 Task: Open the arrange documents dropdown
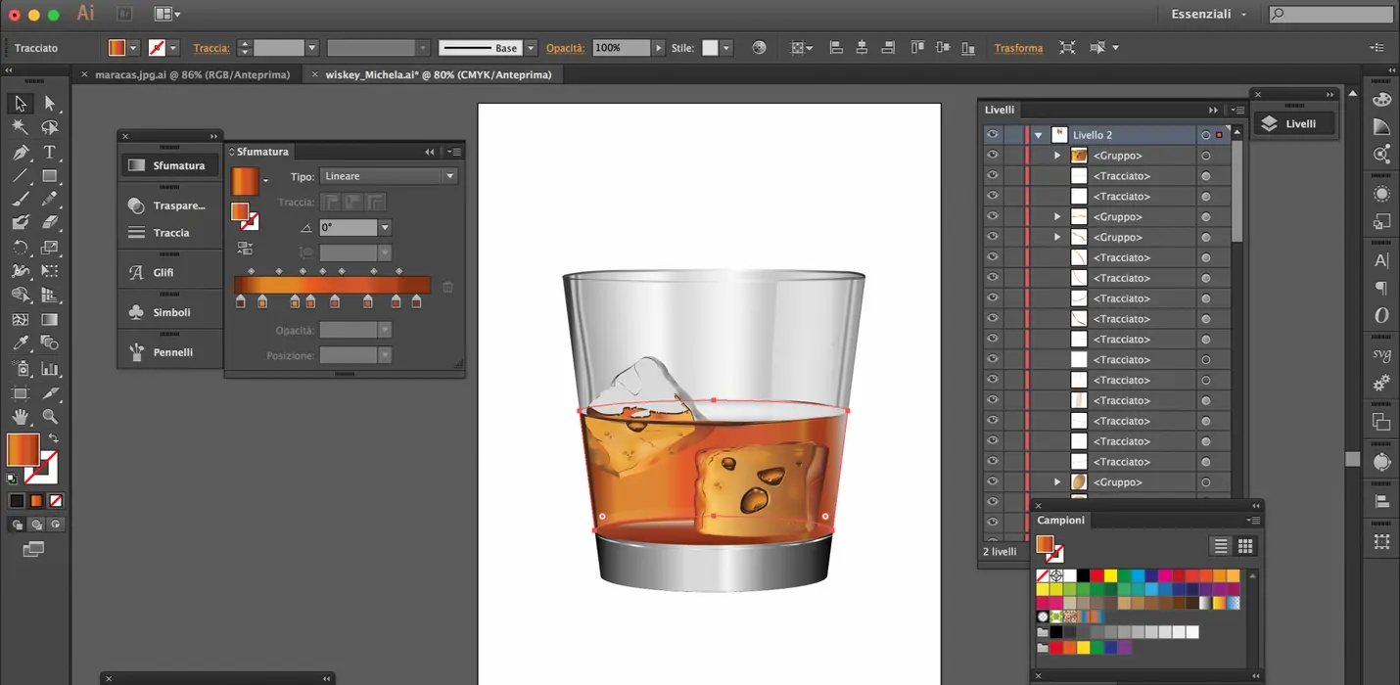[x=167, y=14]
